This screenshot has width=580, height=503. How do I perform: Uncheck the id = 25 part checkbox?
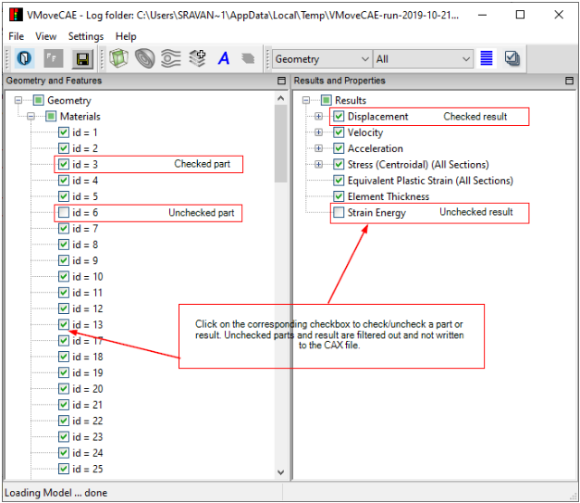64,469
